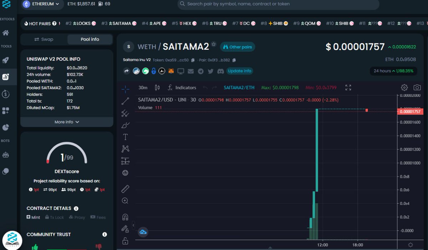Lock all chart drawings
The width and height of the screenshot is (428, 250).
click(125, 241)
